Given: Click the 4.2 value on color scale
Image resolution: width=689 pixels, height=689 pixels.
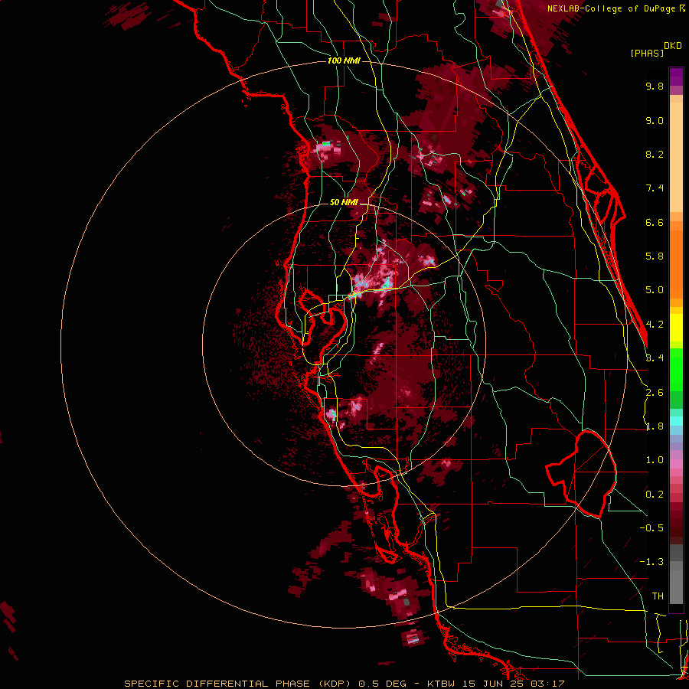Looking at the screenshot, I should click(x=655, y=325).
